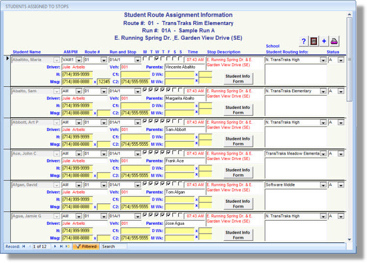Screen dimensions: 367x263
Task: Toggle Saturday checkbox for Abalto, Sam
Action: click(x=174, y=90)
